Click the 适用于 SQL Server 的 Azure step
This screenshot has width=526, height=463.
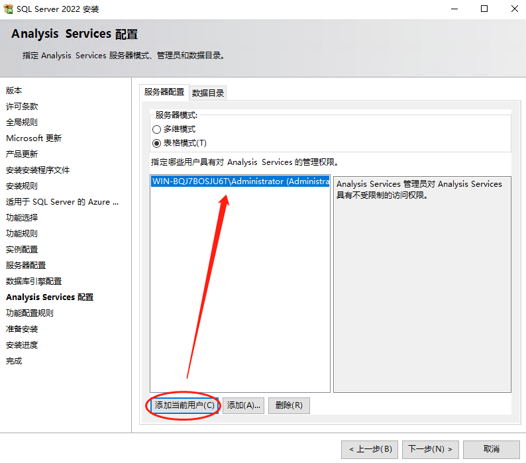(62, 202)
